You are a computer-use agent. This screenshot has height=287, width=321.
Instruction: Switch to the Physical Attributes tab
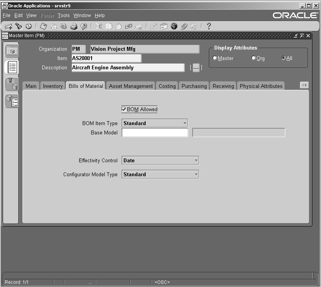(261, 86)
